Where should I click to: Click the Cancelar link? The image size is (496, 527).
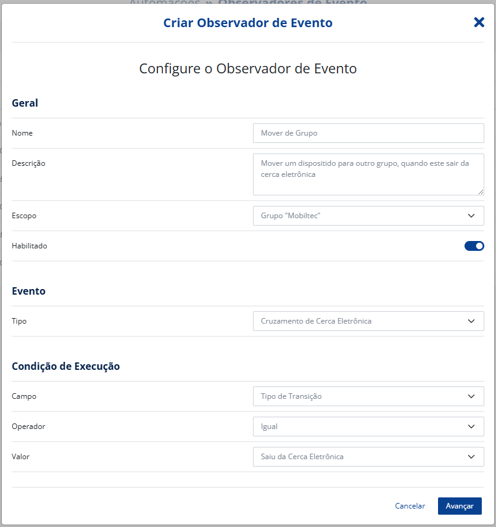tap(410, 506)
